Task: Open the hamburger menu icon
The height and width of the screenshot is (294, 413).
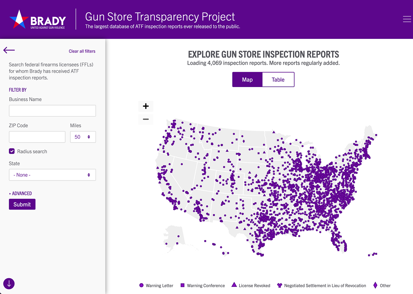Action: (407, 19)
